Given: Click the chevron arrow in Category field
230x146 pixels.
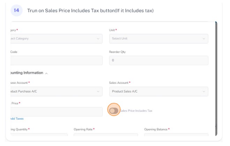Looking at the screenshot, I should pos(98,39).
